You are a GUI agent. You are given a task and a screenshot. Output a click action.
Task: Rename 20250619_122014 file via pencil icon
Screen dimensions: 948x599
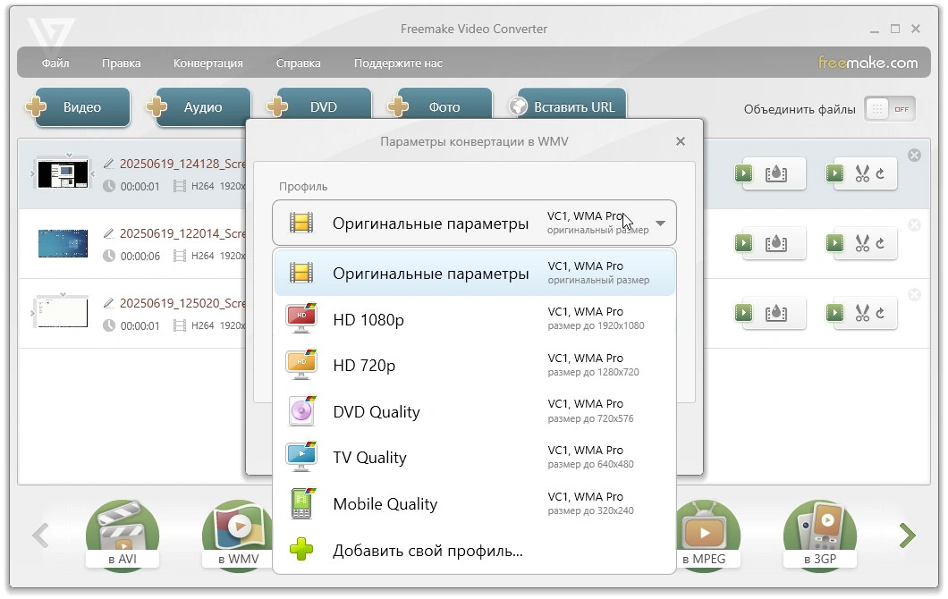(x=109, y=232)
